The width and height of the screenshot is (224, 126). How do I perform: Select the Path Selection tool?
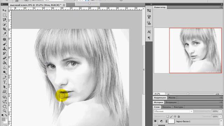point(5,87)
